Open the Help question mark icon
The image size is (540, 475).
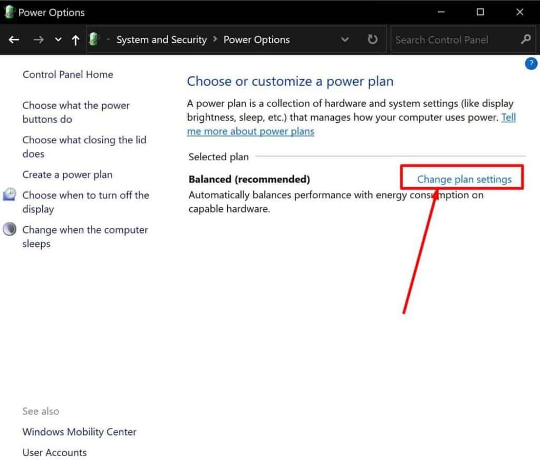(531, 64)
